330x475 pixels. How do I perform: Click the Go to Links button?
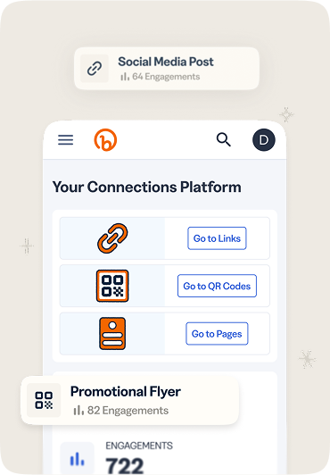tap(217, 238)
